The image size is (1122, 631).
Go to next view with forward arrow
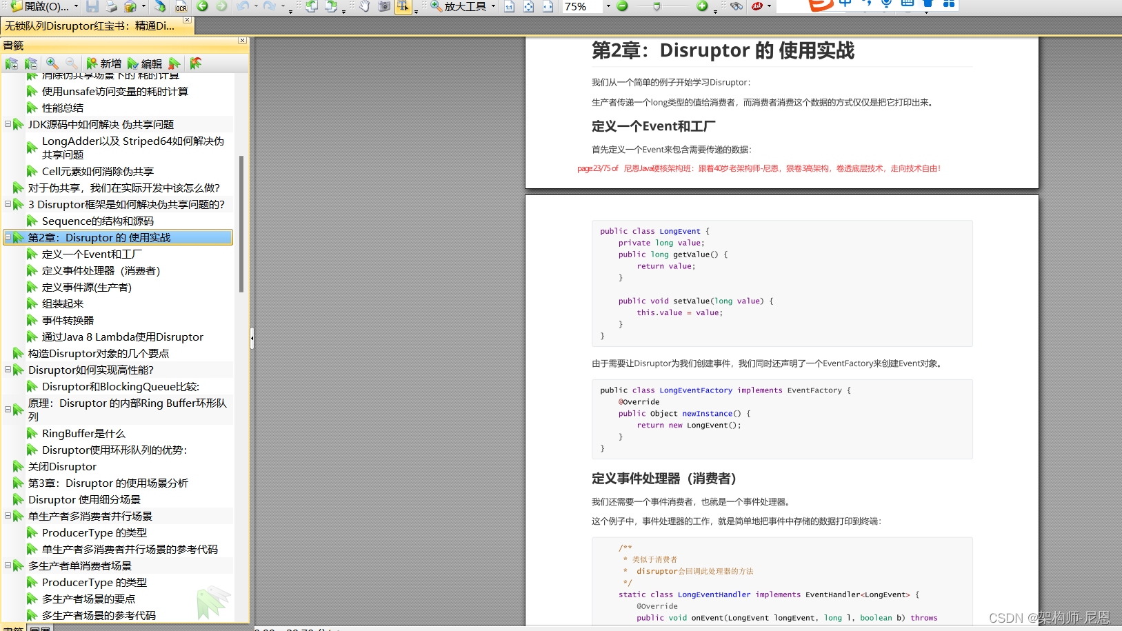(221, 6)
